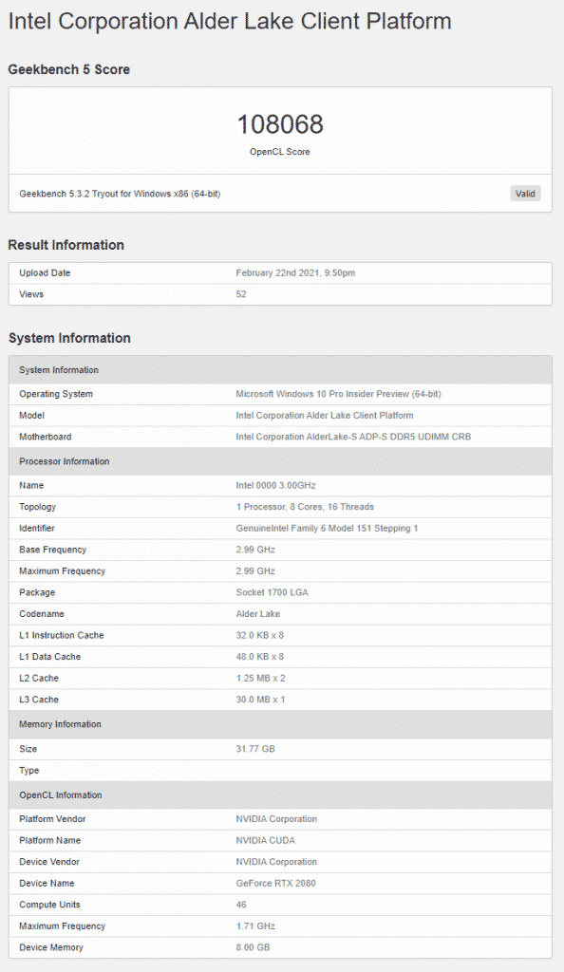Click the page title 'Intel Corporation Alder Lake Client Platform'

[230, 21]
